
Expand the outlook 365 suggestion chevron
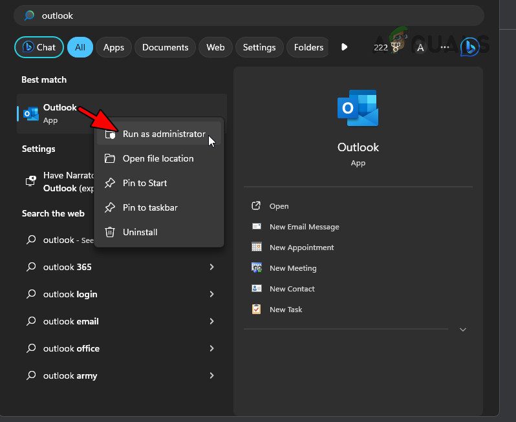211,267
